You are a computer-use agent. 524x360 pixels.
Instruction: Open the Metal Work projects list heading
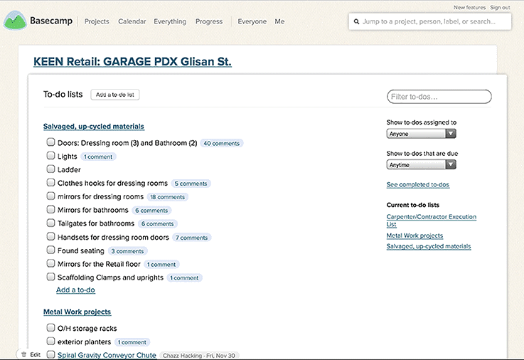click(x=77, y=312)
